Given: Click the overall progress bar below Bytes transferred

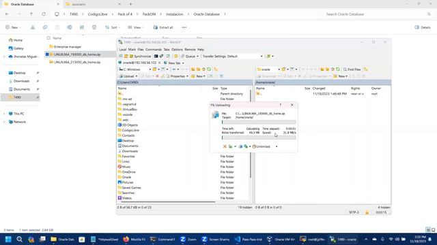Looking at the screenshot, I should click(259, 137).
